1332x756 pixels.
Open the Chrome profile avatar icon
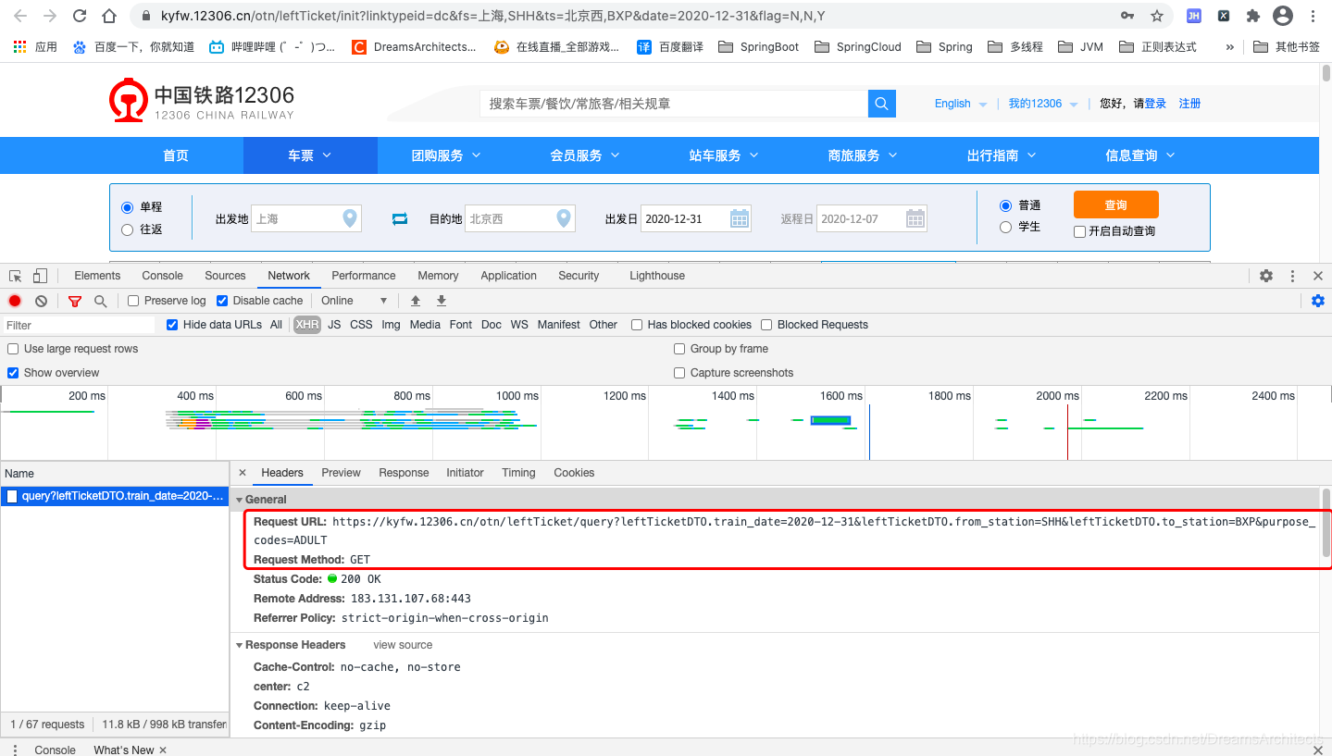click(x=1283, y=16)
